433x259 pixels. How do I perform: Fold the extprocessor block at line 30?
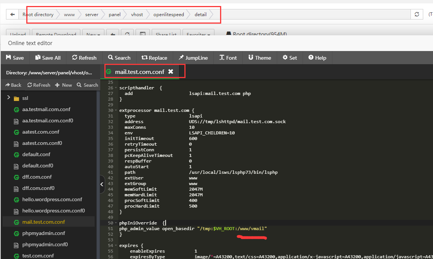(x=116, y=111)
